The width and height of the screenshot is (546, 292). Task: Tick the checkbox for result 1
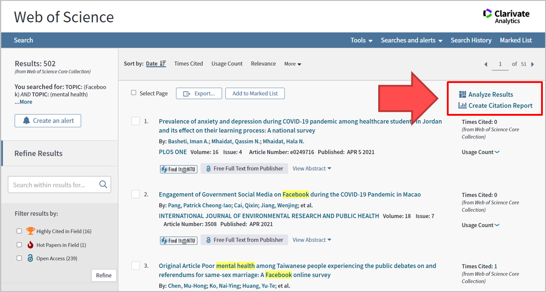[135, 121]
